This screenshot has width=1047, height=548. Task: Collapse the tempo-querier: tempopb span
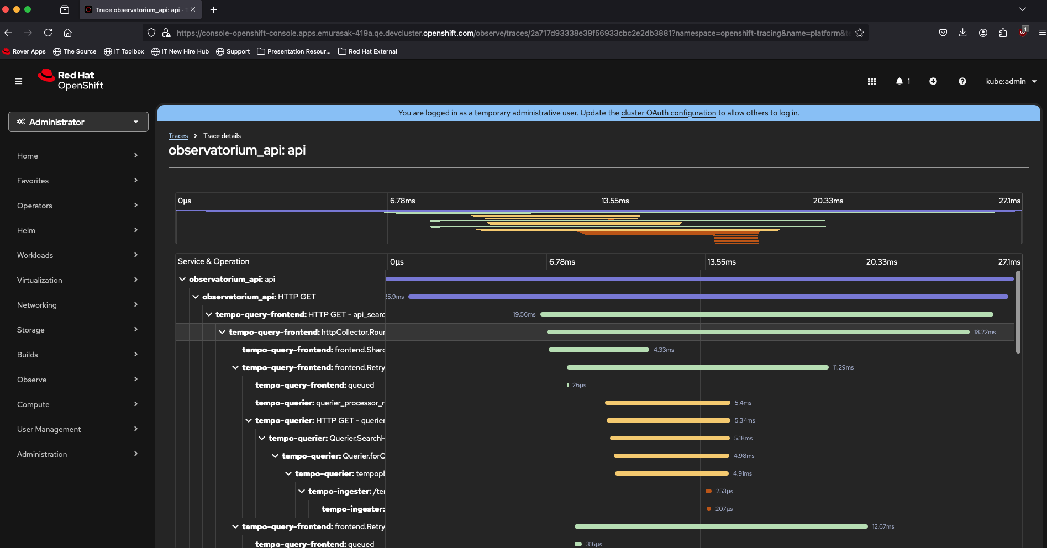(x=288, y=473)
